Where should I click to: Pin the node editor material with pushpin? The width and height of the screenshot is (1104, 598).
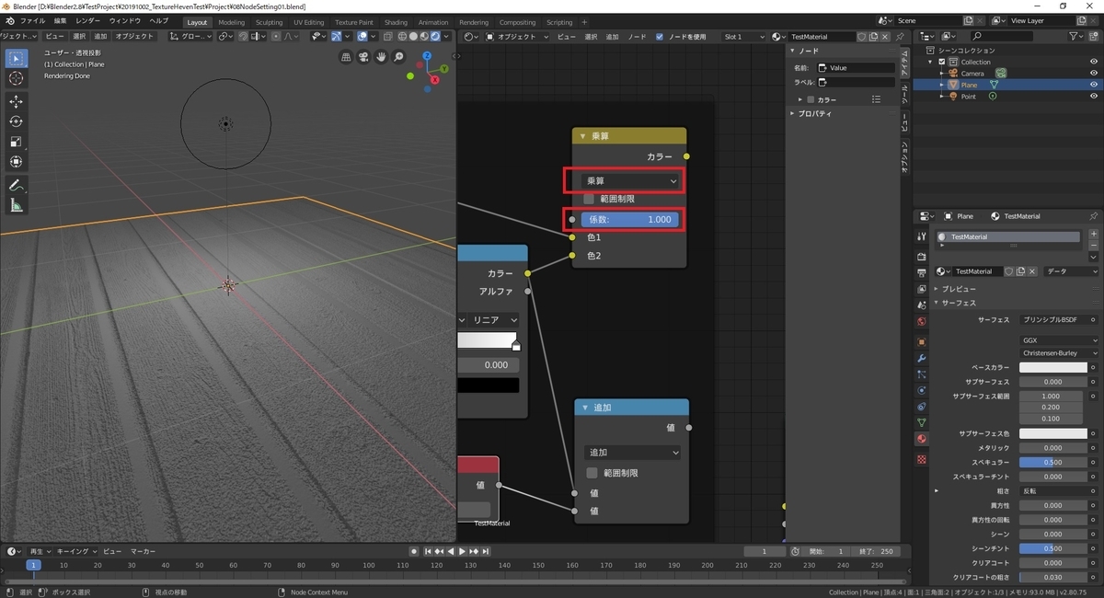tap(902, 36)
